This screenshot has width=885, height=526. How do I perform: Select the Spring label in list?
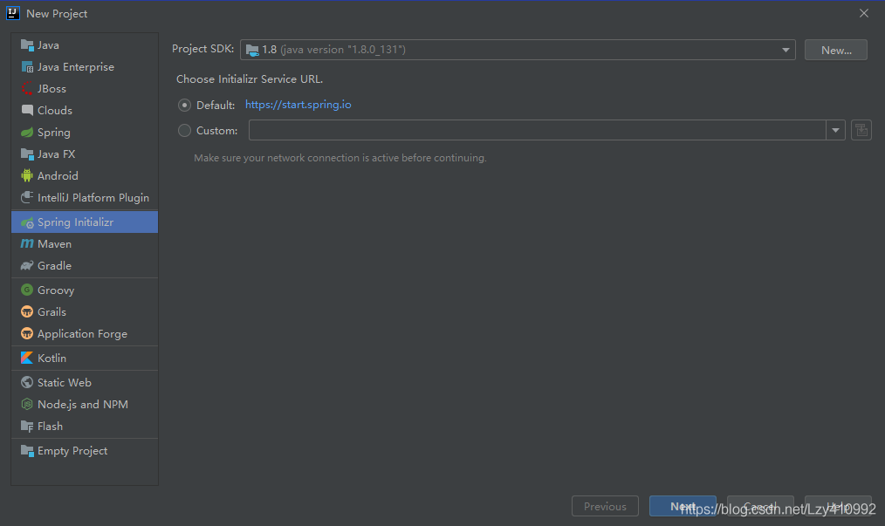(x=53, y=133)
